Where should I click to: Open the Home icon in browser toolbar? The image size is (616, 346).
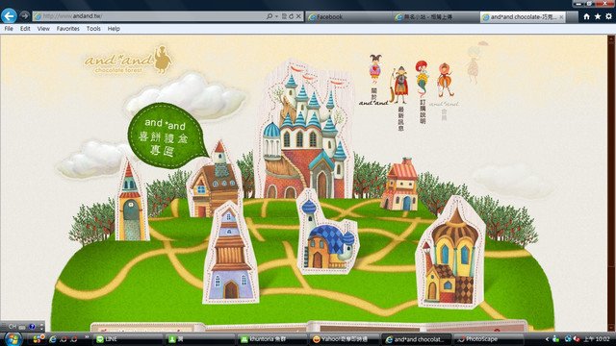point(586,16)
